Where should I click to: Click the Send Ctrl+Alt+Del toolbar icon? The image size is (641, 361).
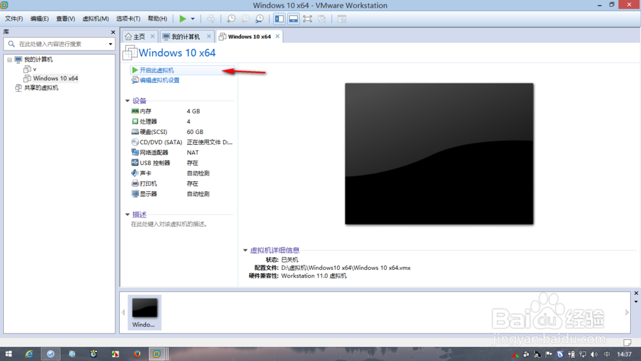tap(210, 19)
